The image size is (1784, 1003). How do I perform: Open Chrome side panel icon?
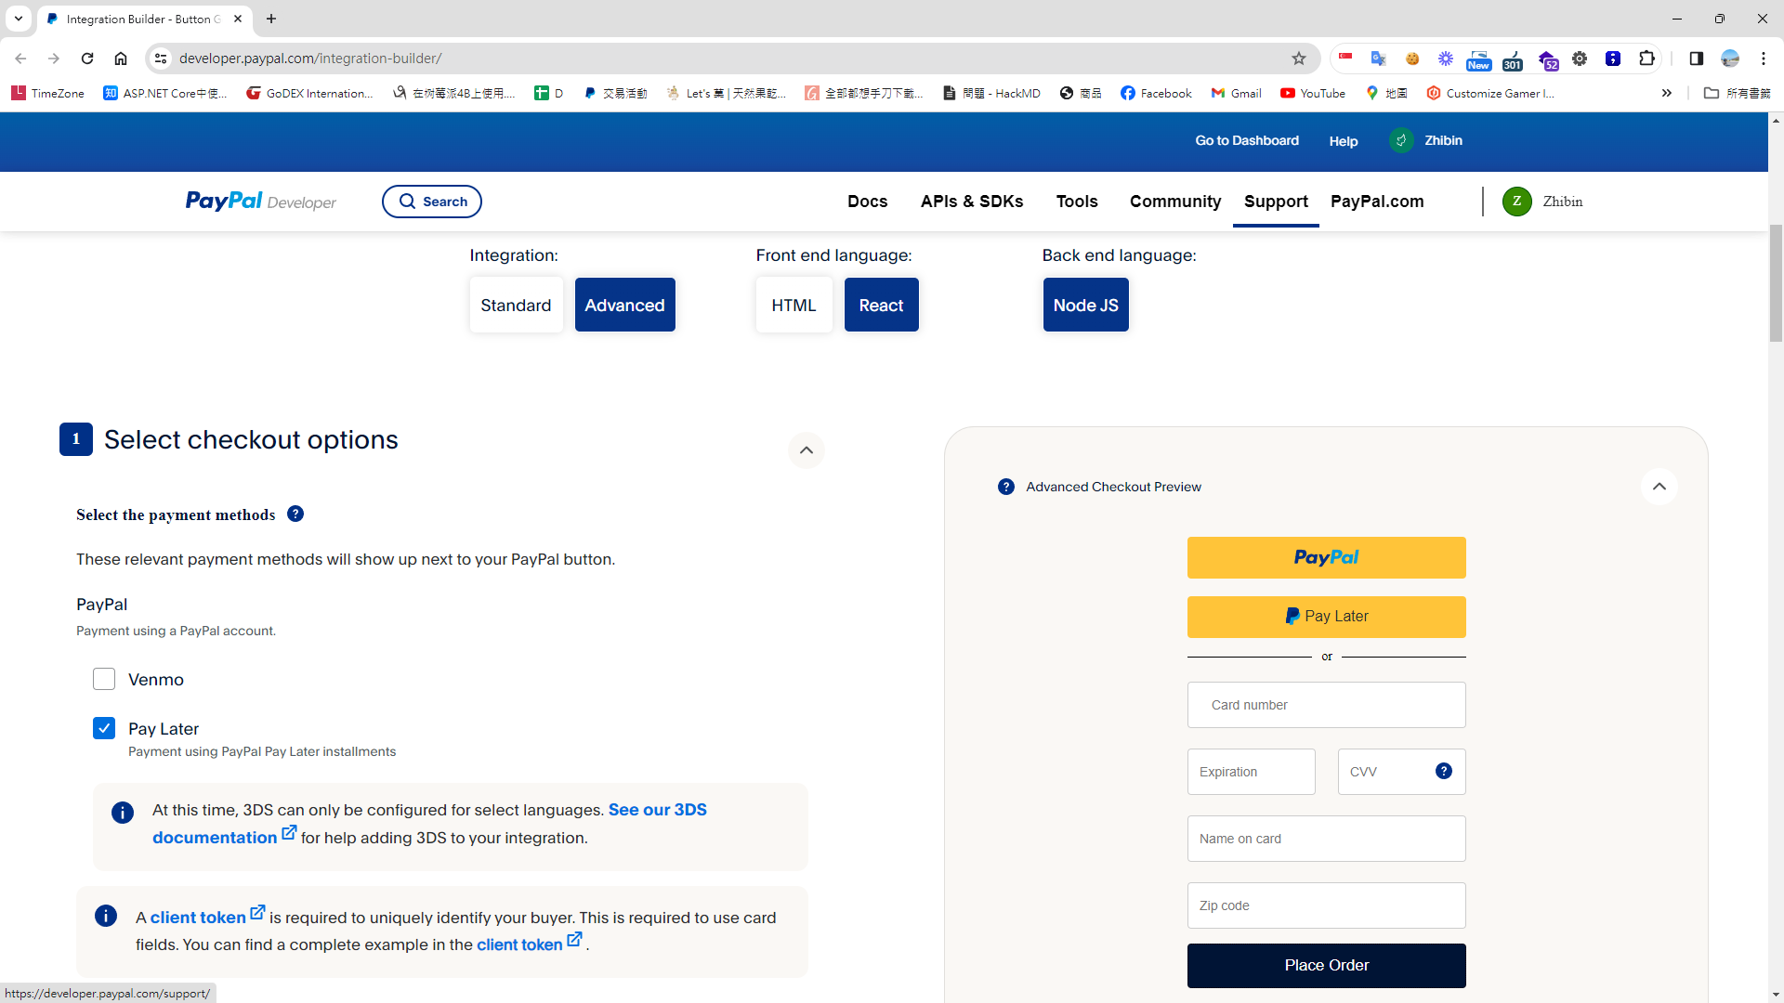coord(1696,59)
